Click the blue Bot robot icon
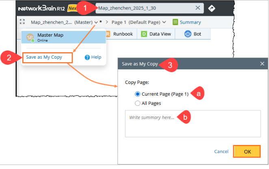 [188, 34]
